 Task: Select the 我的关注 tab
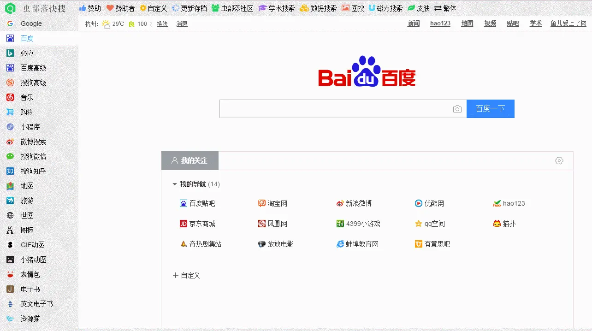190,160
